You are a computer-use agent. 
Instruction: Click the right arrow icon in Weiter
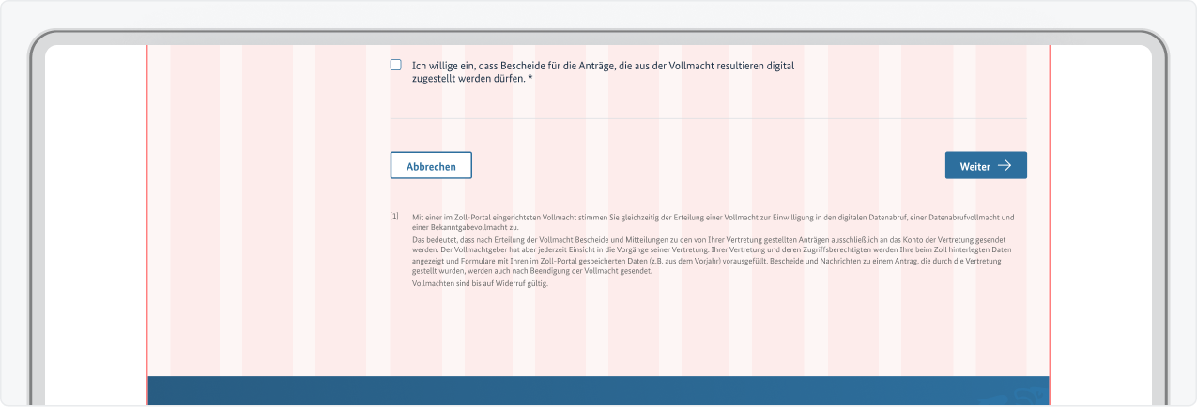pyautogui.click(x=1005, y=166)
